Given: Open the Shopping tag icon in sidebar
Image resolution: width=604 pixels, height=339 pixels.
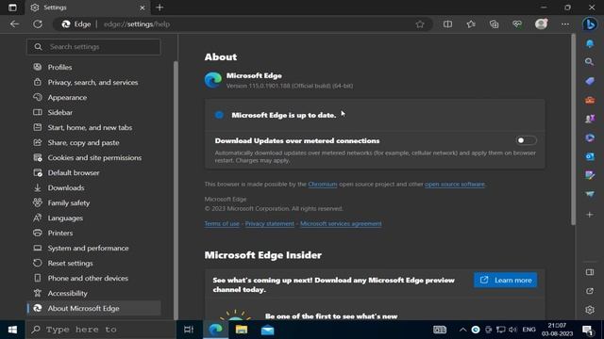Looking at the screenshot, I should pyautogui.click(x=589, y=81).
